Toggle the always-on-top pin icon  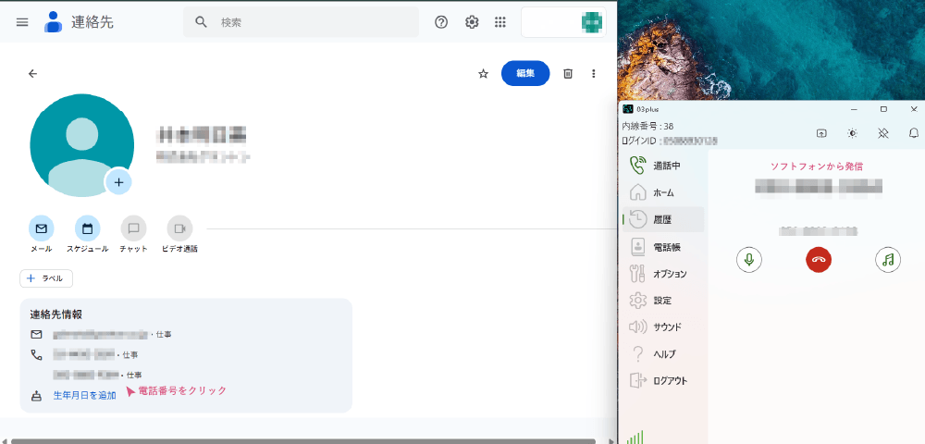[883, 133]
